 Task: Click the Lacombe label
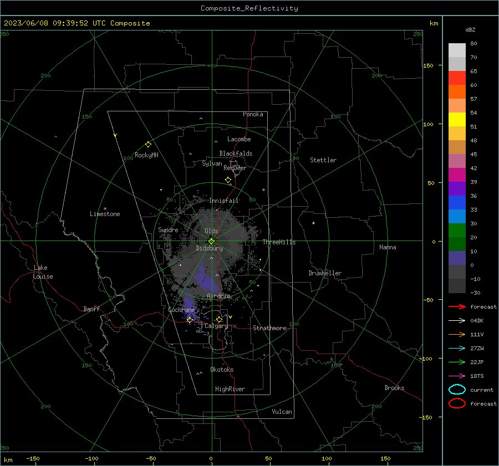[239, 139]
